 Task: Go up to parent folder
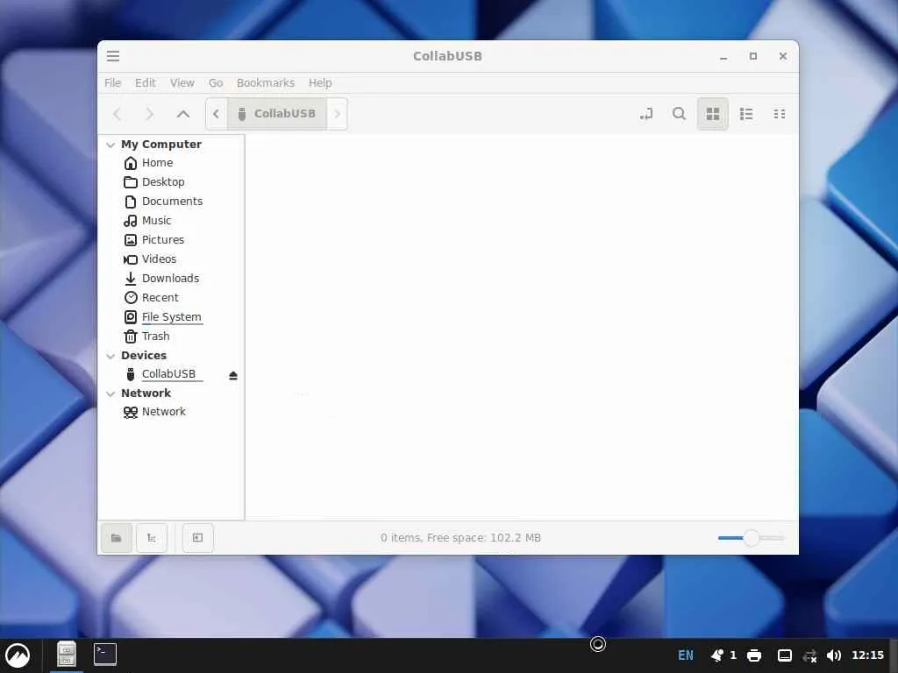(182, 114)
